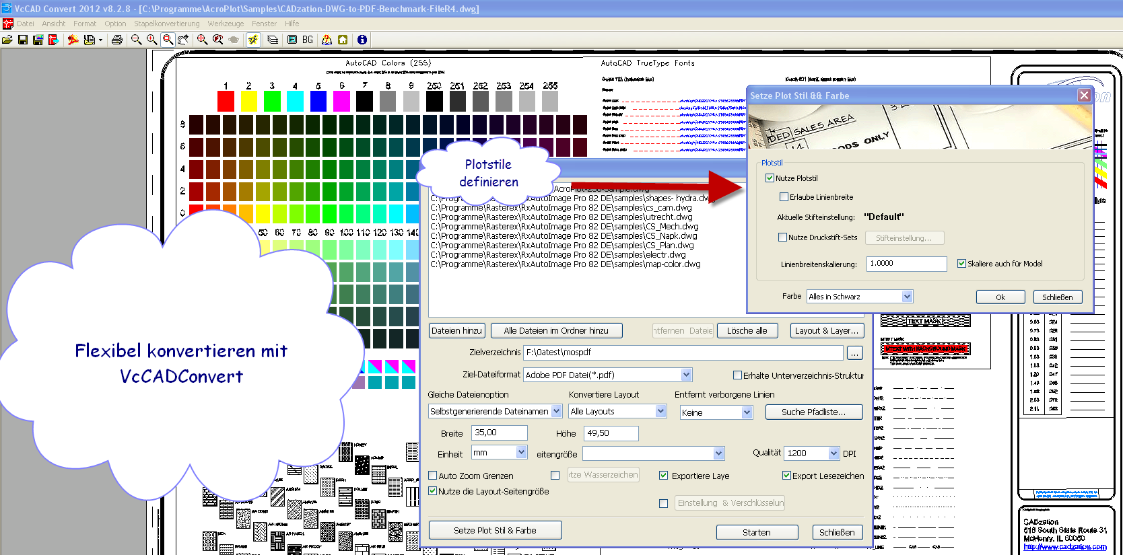
Task: Enable the Erlaube Linienbreite checkbox
Action: tap(784, 197)
